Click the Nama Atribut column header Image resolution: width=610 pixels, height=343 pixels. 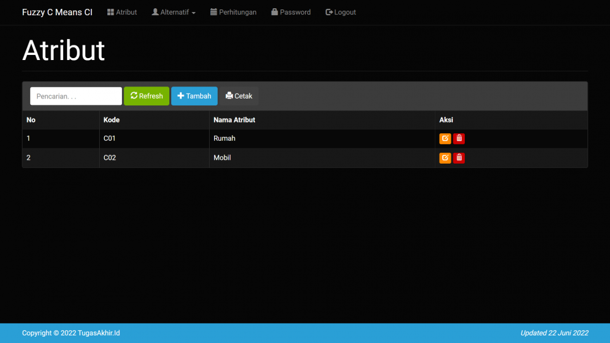point(234,120)
